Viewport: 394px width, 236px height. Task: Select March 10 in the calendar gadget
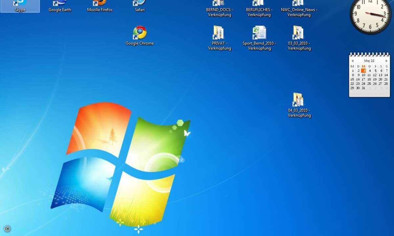(x=363, y=75)
